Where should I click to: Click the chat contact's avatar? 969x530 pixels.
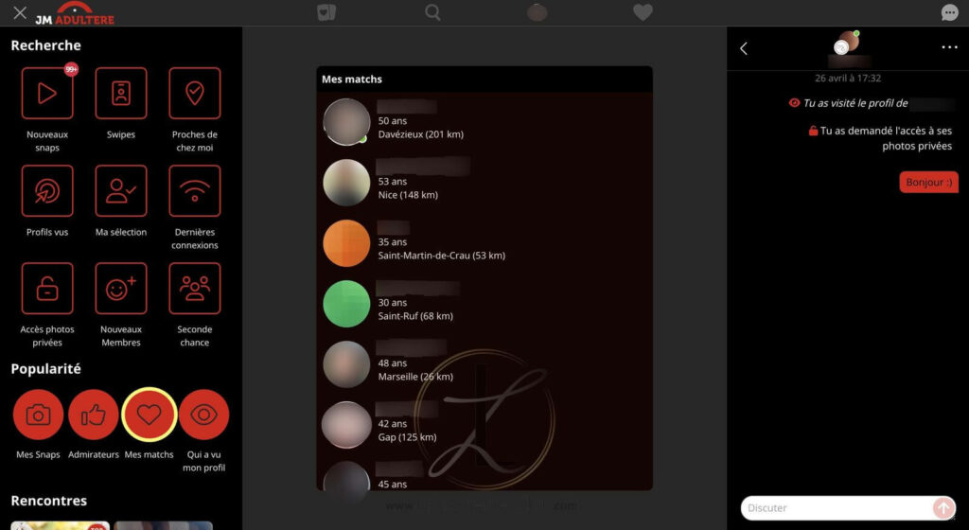click(847, 42)
